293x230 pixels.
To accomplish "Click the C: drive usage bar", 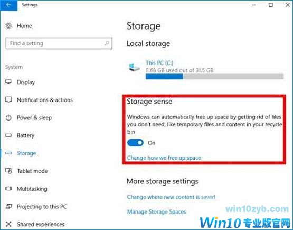I will pyautogui.click(x=215, y=77).
